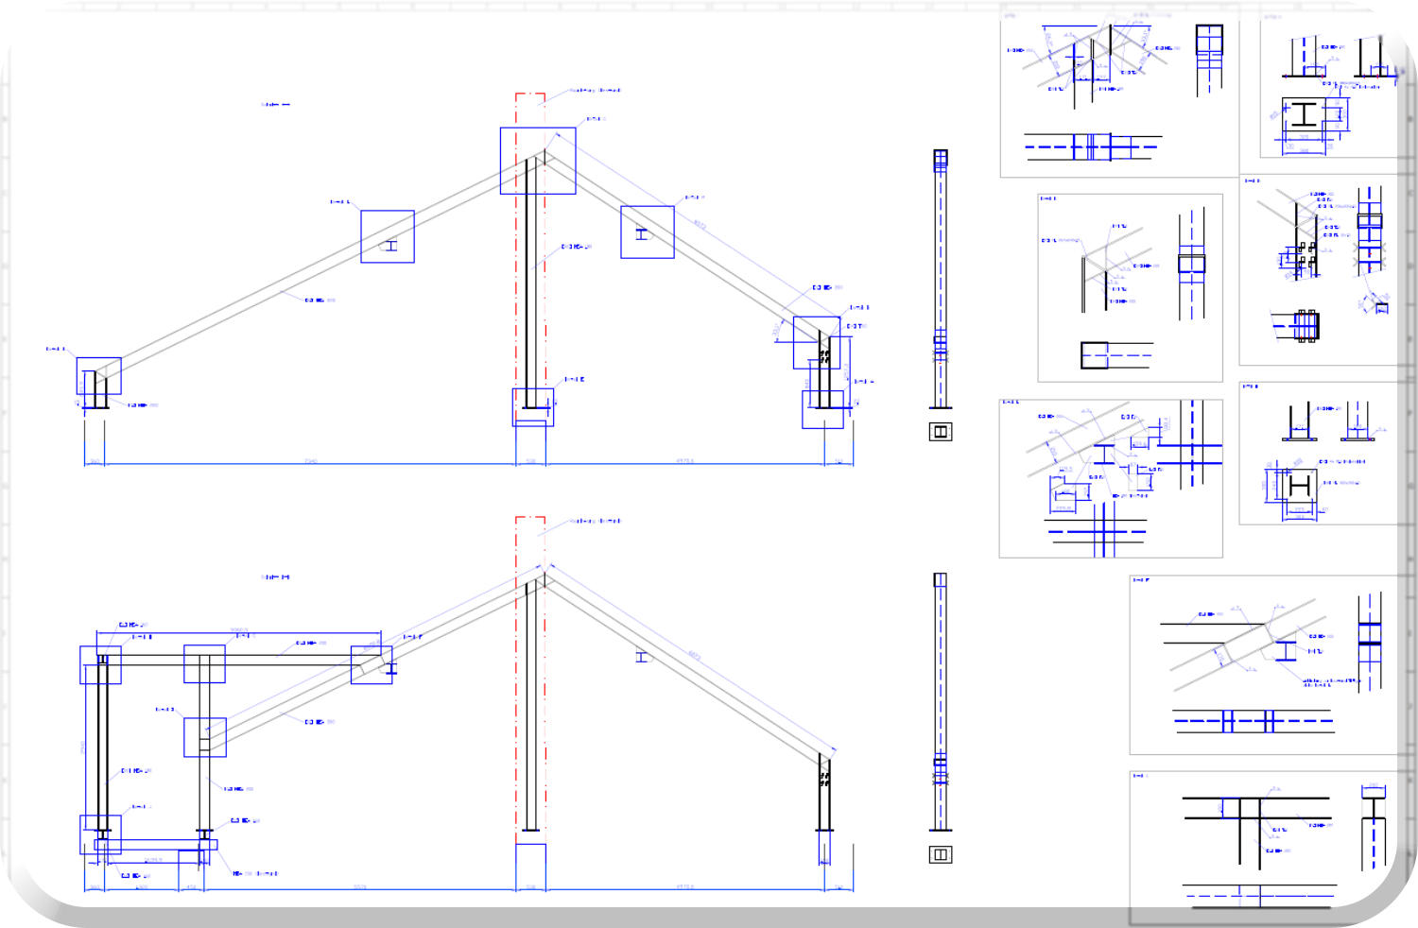Select the I-beam symbol on lower right rafter
Viewport: 1418px width, 928px height.
(643, 657)
